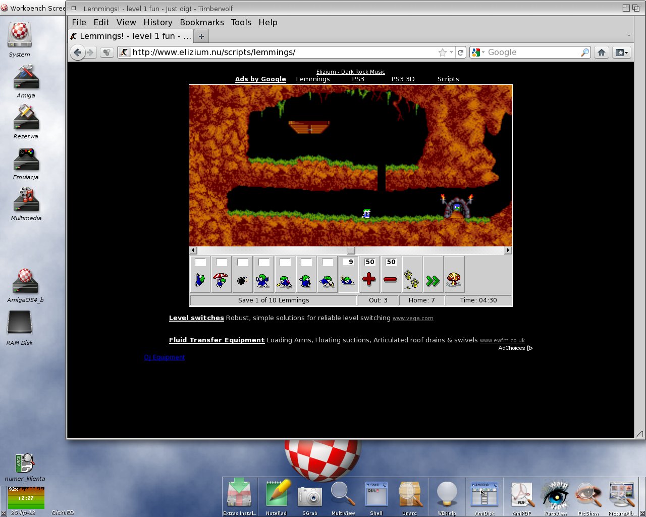The height and width of the screenshot is (517, 646).
Task: Open WBHelp lightbulb in dock
Action: pyautogui.click(x=447, y=497)
